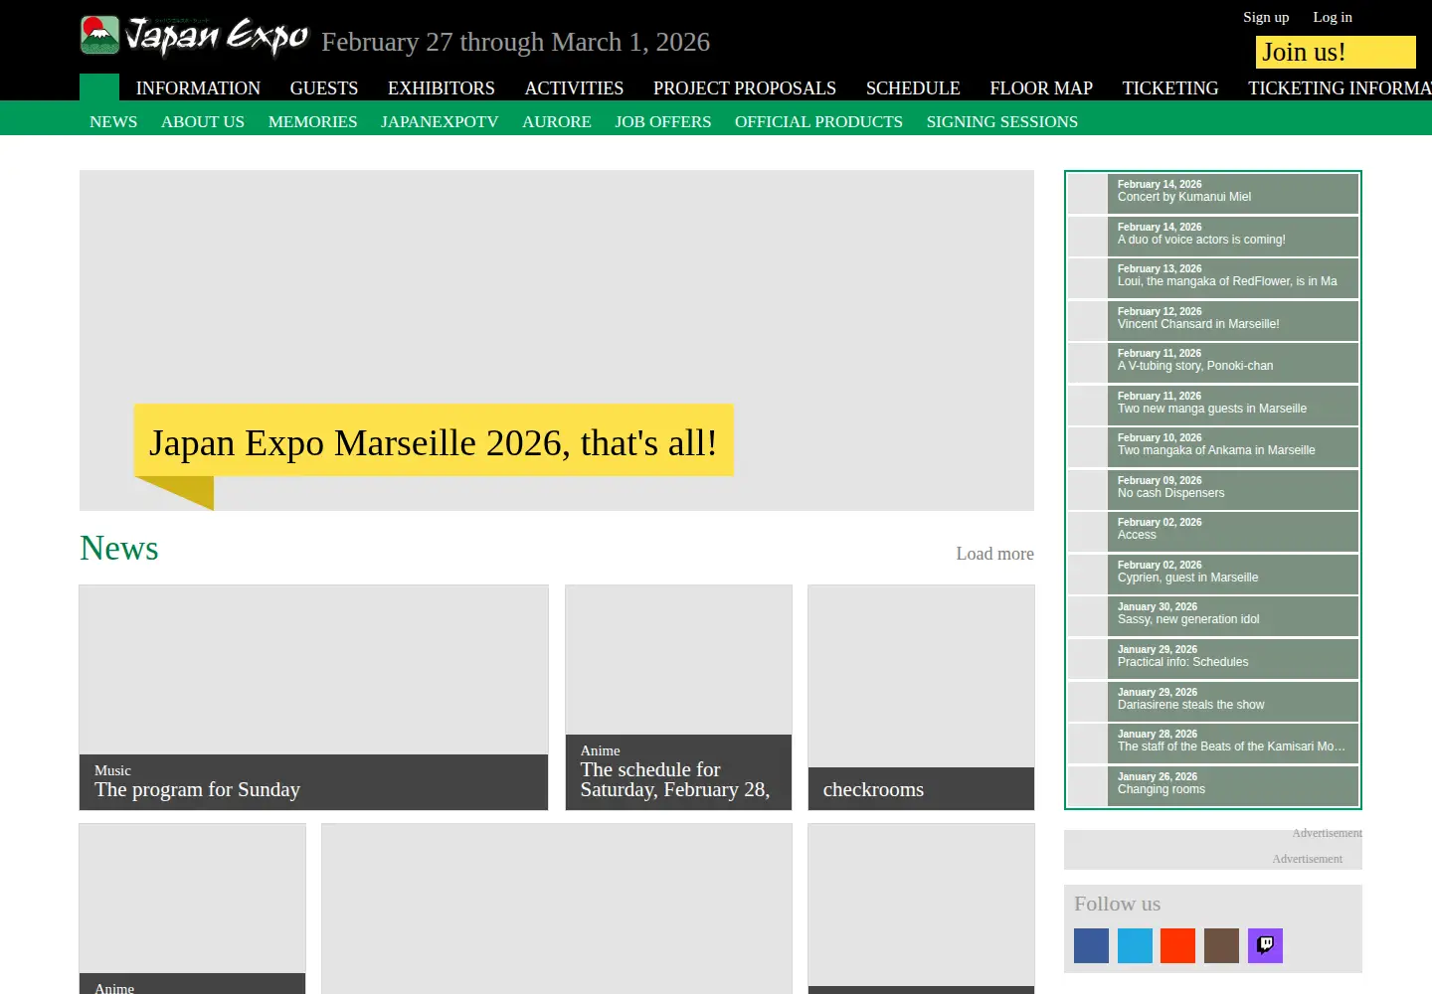Click Load more news

click(x=994, y=554)
